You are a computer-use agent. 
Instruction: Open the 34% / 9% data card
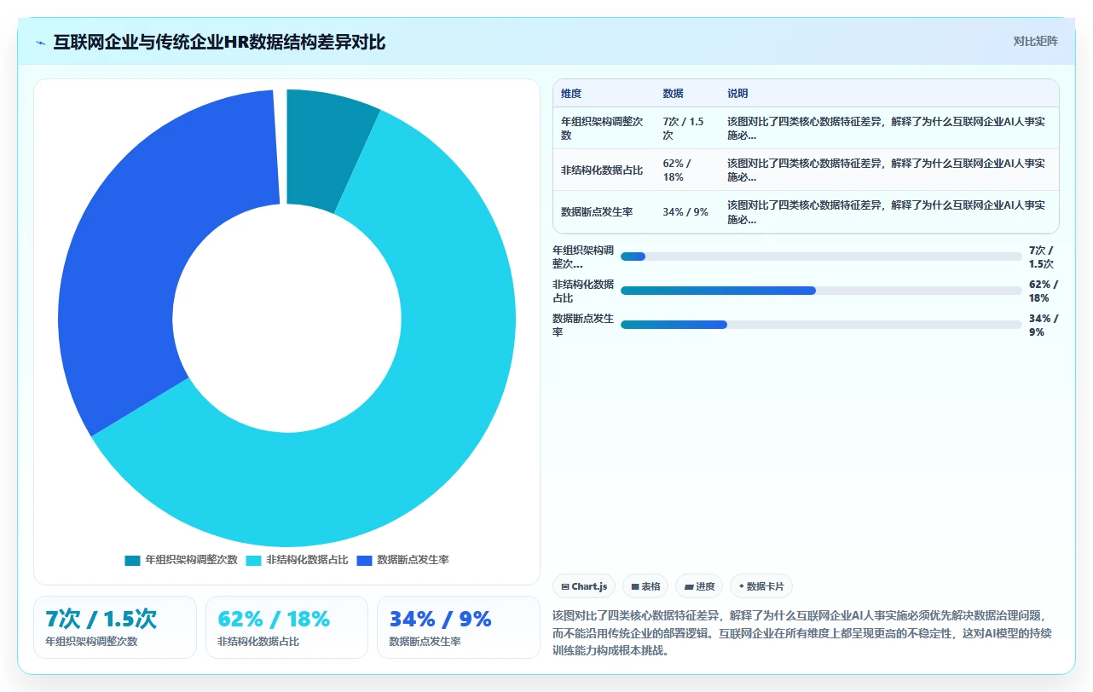tap(459, 627)
